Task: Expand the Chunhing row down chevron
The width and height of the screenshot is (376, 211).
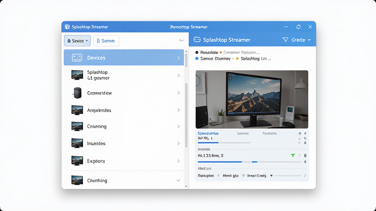Action: 178,180
